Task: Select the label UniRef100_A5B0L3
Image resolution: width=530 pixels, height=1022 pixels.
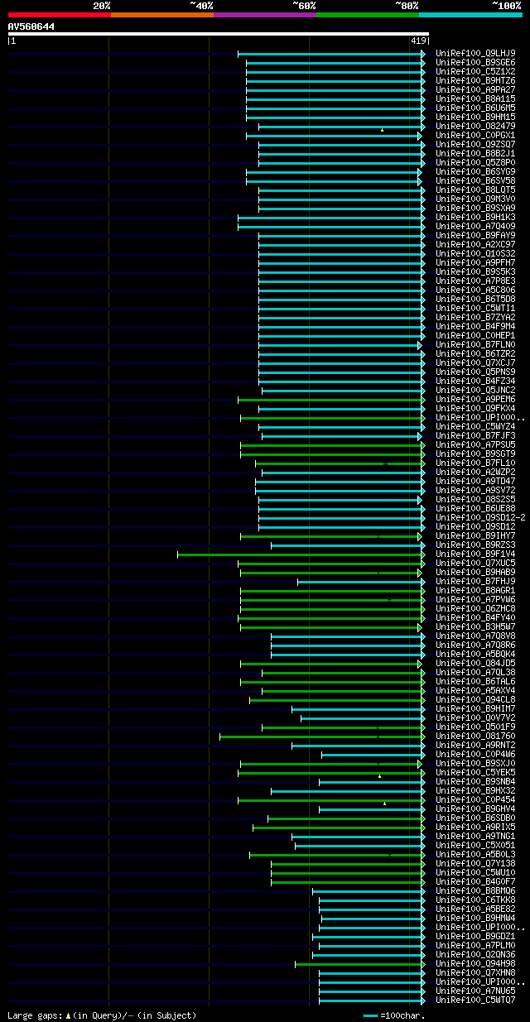Action: [x=475, y=854]
